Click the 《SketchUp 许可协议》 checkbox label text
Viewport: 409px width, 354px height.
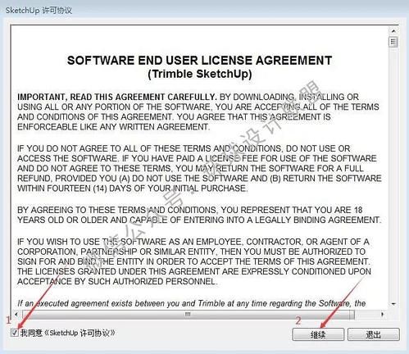[x=80, y=333]
